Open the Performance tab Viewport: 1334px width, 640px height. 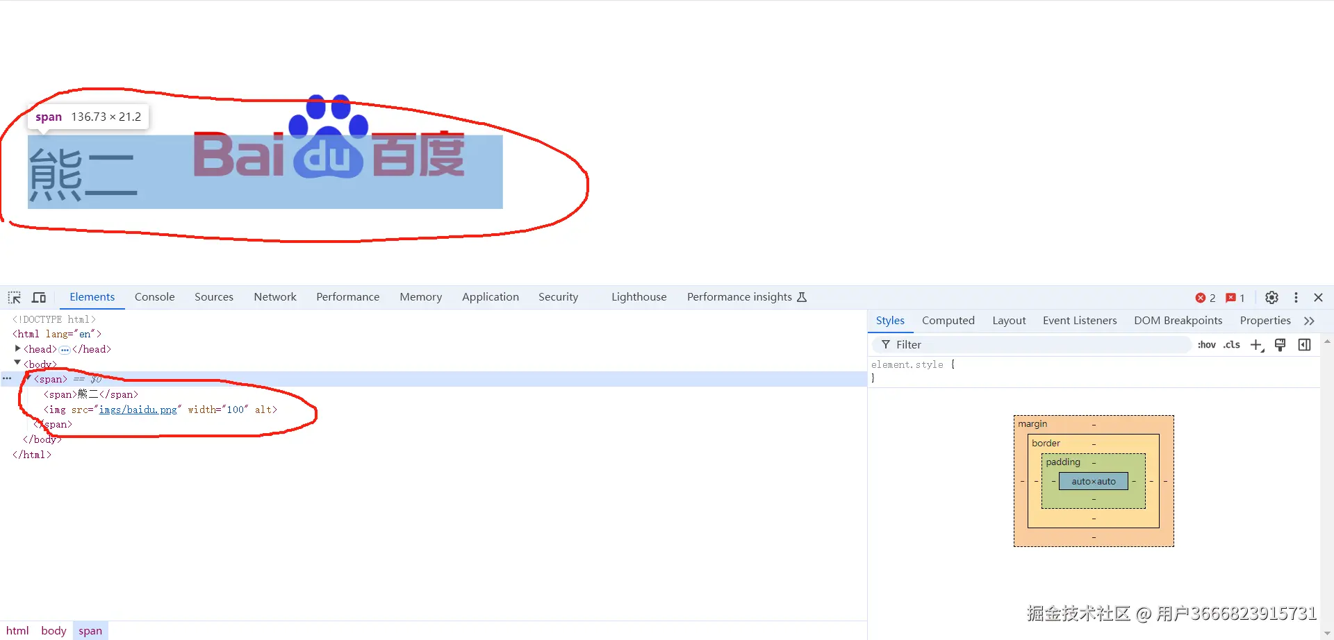click(348, 297)
